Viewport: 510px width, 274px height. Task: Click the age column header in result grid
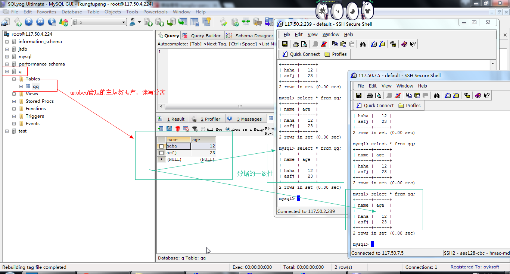(x=203, y=140)
